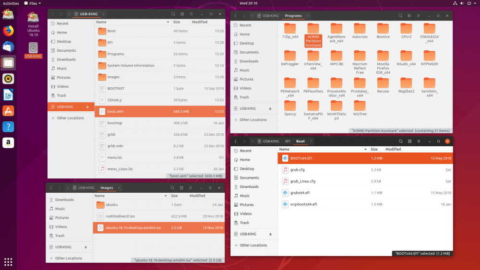The height and width of the screenshot is (270, 480).
Task: Open Help icon in the dock
Action: tap(8, 127)
